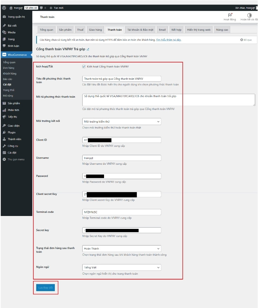258x308 pixels.
Task: Open the comments bubble icon in admin bar
Action: (x=42, y=7)
